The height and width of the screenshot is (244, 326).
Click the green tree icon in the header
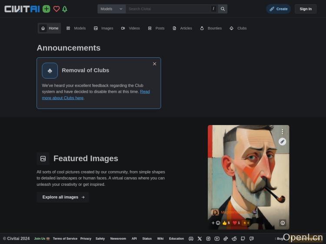[65, 9]
